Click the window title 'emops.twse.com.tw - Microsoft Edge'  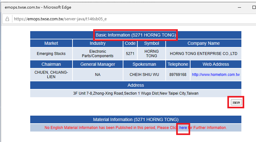point(38,7)
